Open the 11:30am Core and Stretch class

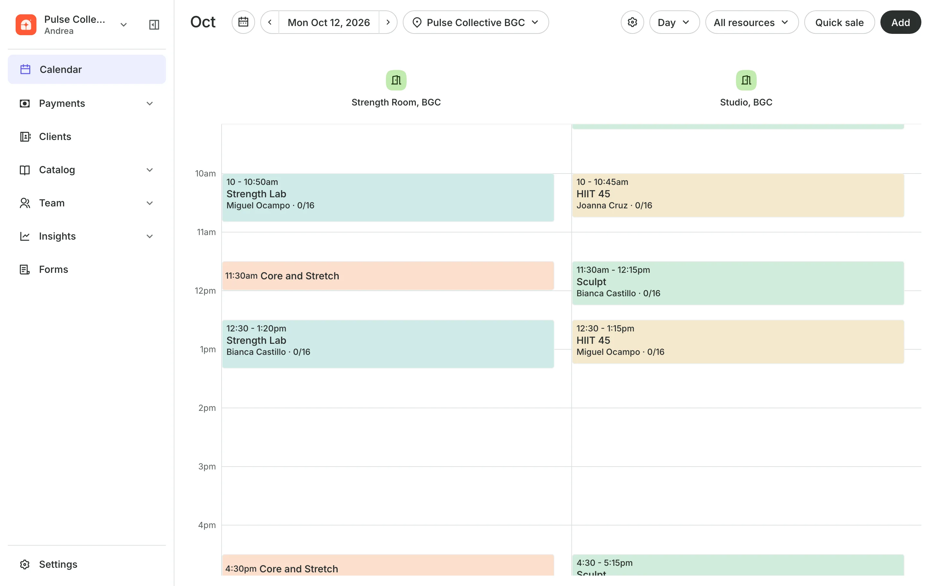point(388,276)
